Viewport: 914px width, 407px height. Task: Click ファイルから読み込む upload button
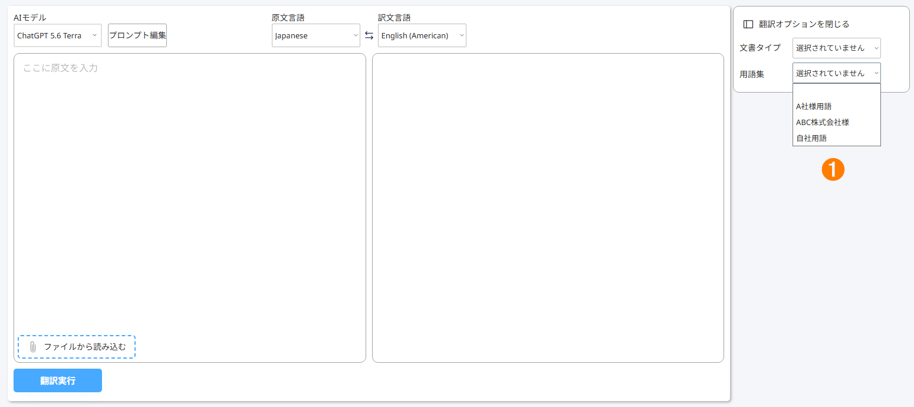point(77,347)
